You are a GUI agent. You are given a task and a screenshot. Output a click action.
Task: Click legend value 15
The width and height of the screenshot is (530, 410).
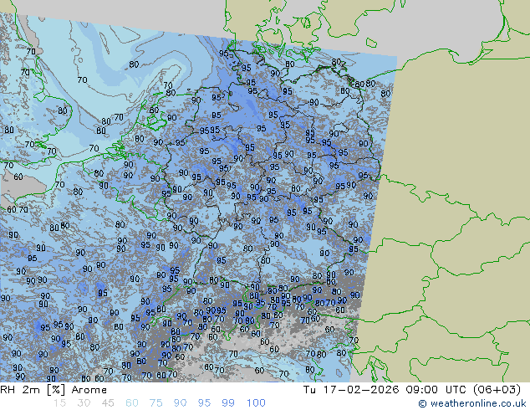click(x=59, y=403)
